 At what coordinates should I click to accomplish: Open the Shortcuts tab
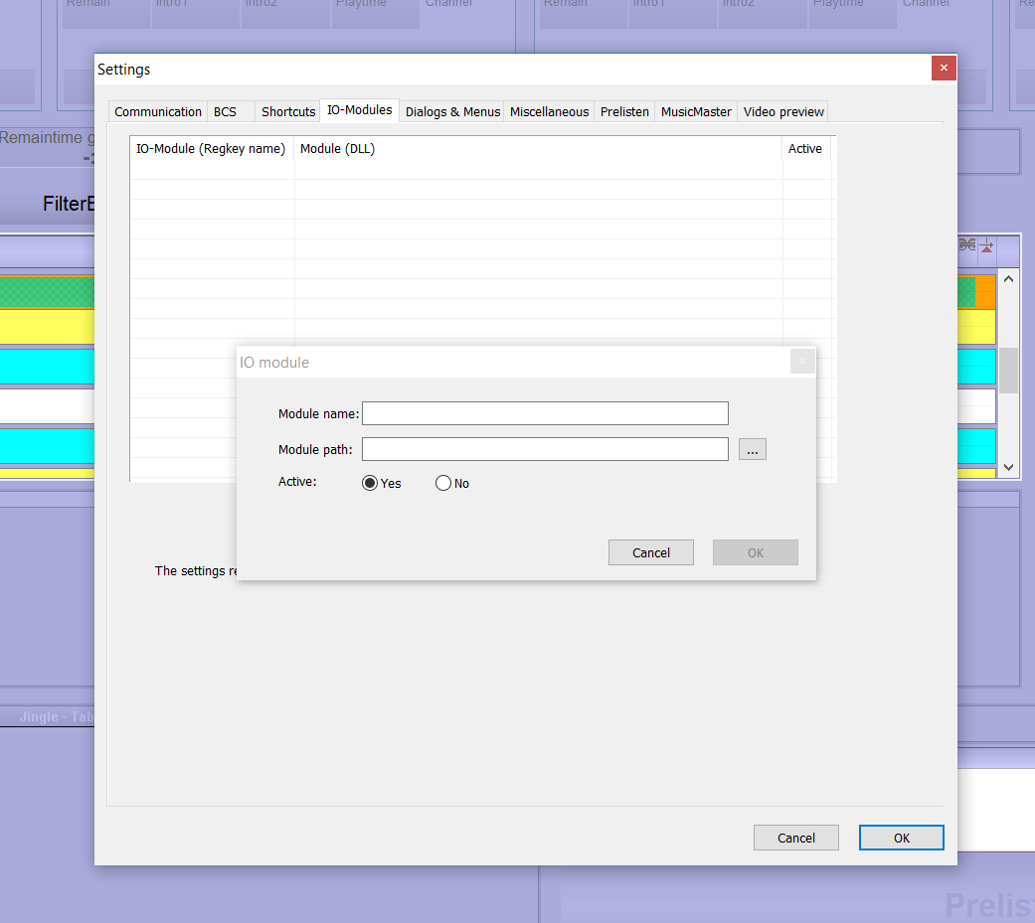click(x=288, y=111)
